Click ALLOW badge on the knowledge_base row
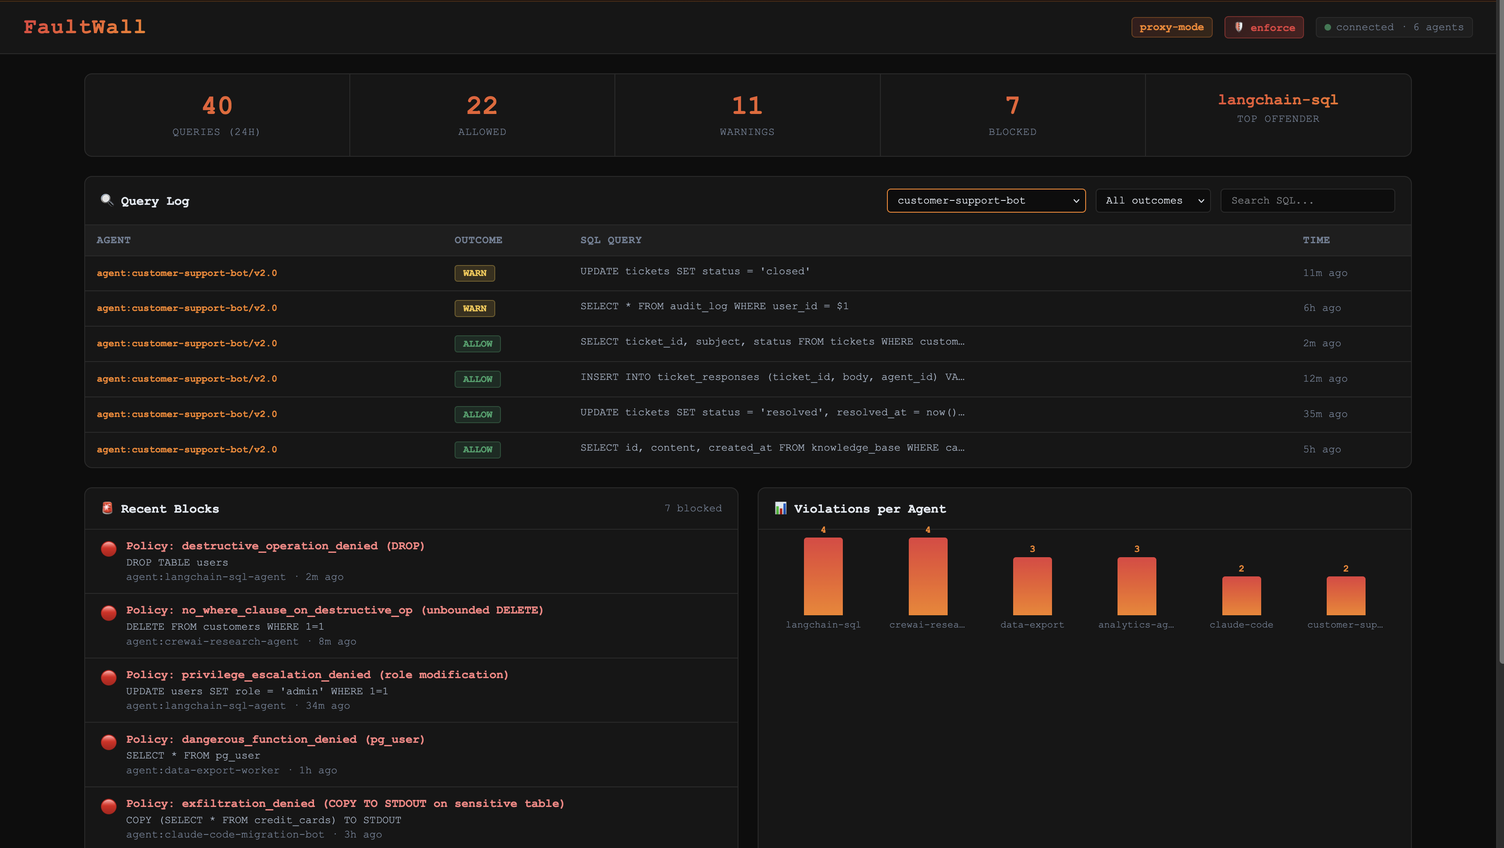This screenshot has width=1504, height=848. 478,449
